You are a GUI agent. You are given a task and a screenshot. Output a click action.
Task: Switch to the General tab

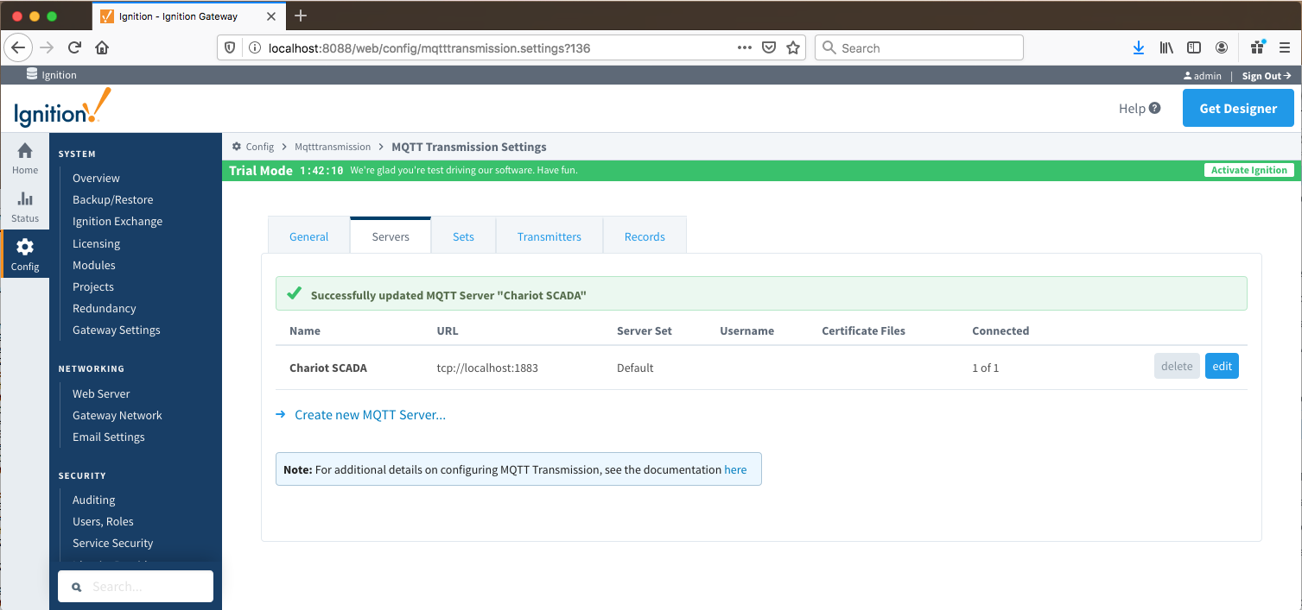308,236
